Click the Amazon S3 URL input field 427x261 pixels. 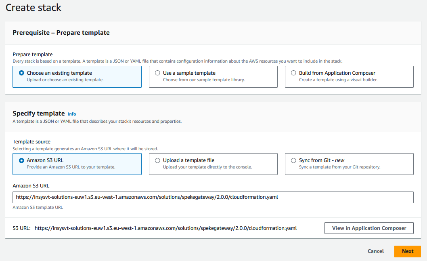[213, 197]
